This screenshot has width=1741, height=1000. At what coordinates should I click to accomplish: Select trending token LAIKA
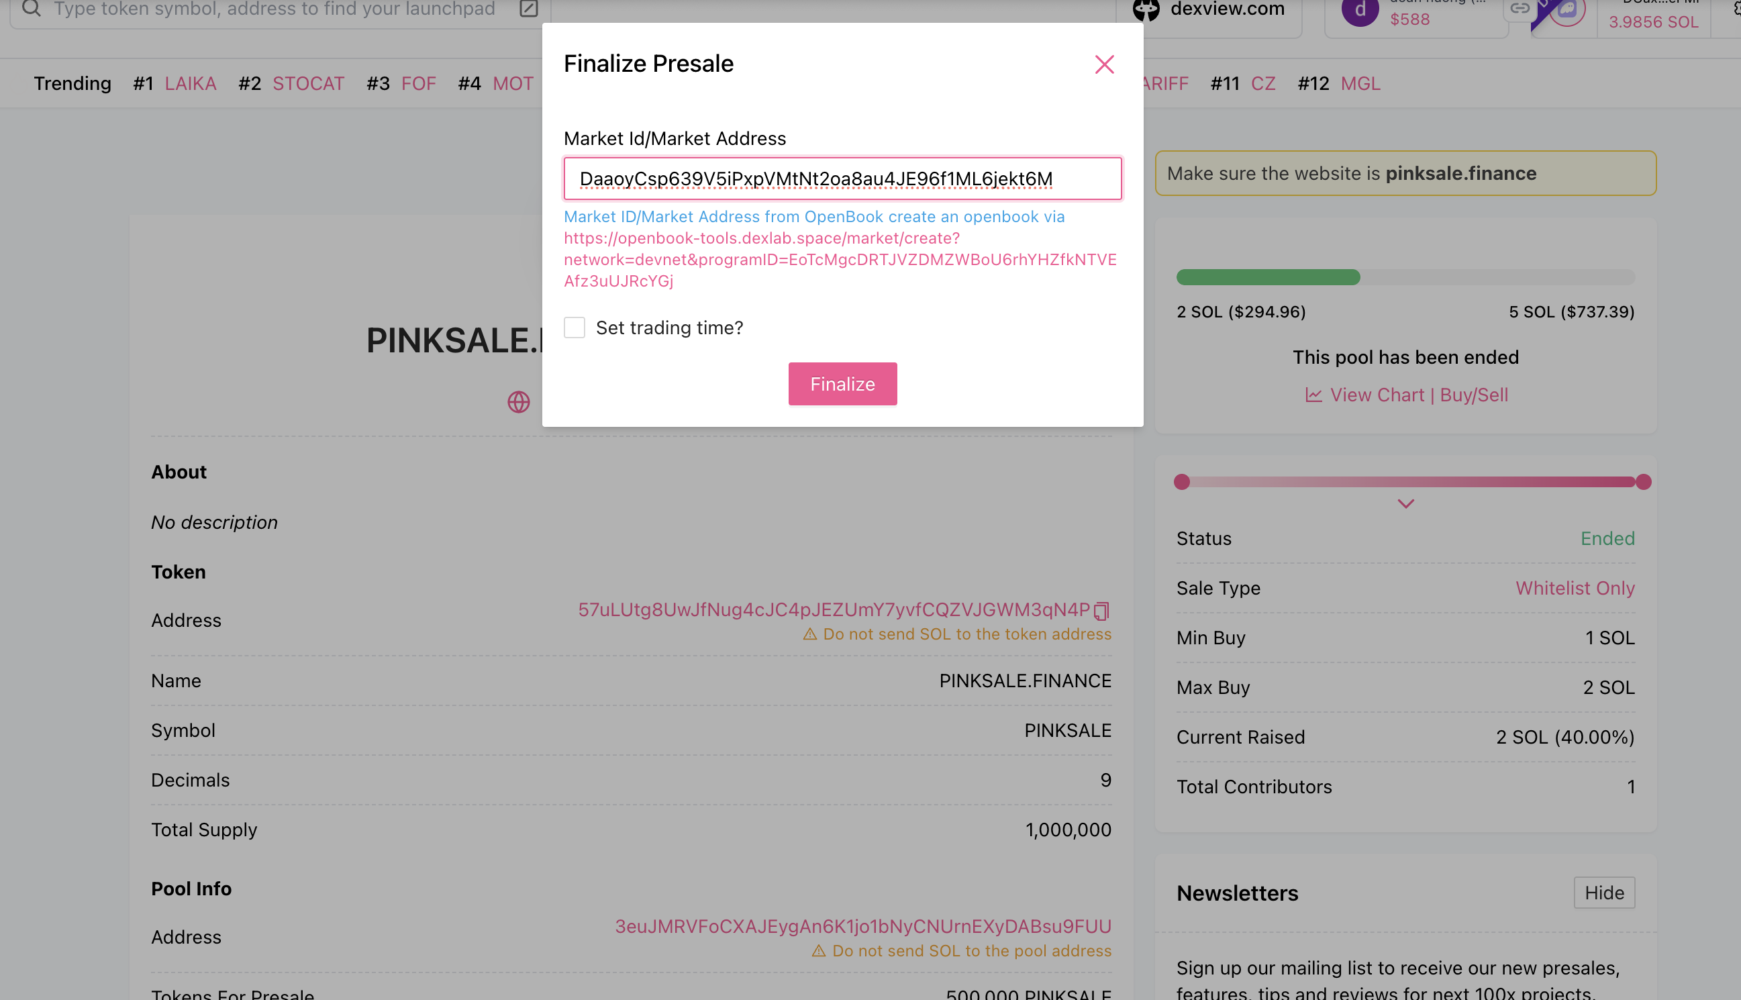190,83
